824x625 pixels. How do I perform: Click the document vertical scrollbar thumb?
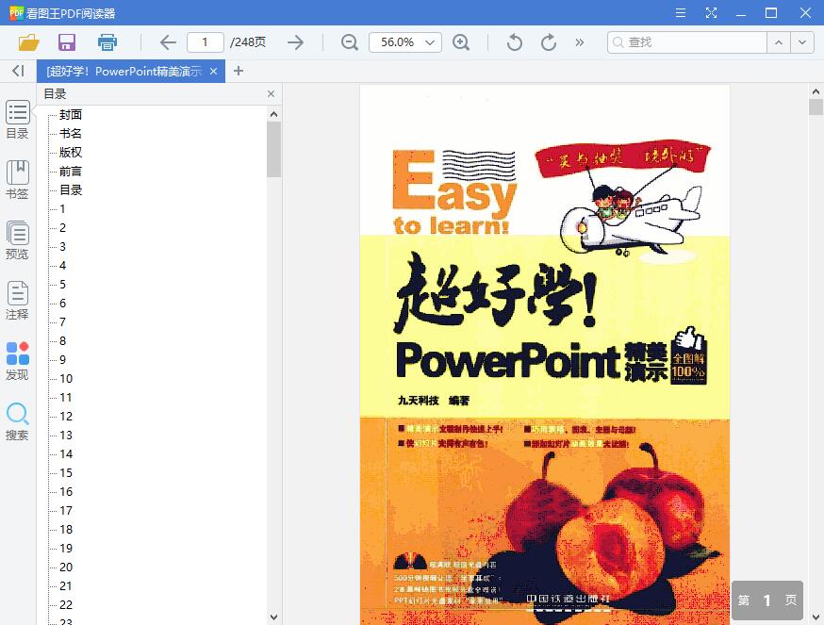(816, 107)
